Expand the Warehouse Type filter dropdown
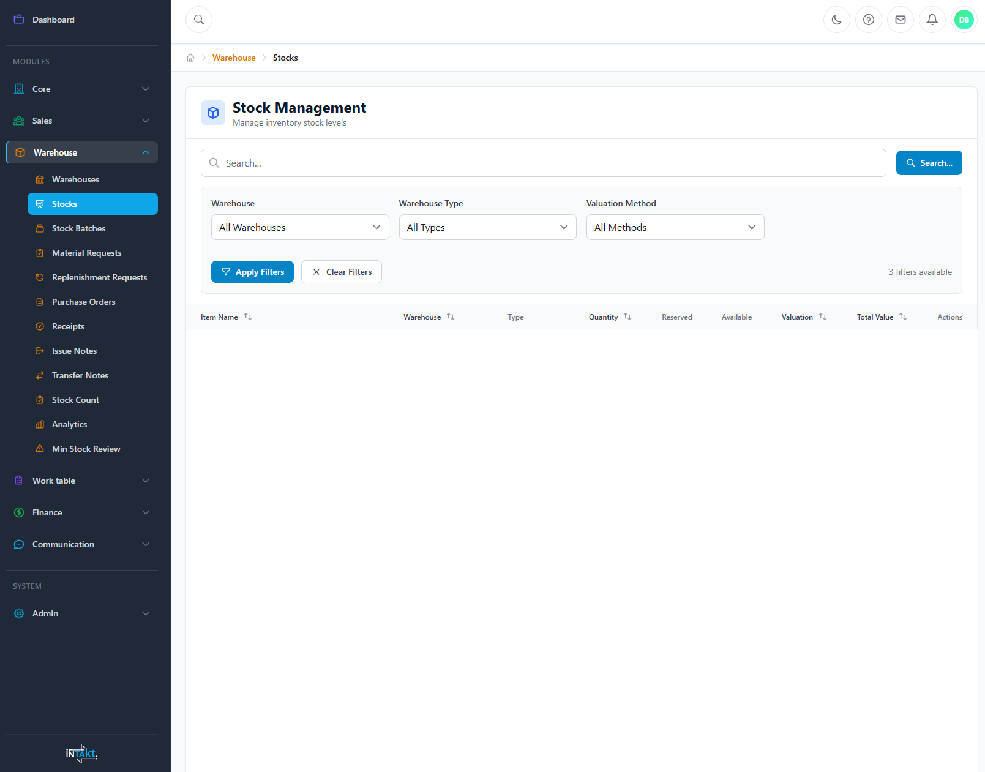Viewport: 985px width, 772px height. (x=487, y=227)
